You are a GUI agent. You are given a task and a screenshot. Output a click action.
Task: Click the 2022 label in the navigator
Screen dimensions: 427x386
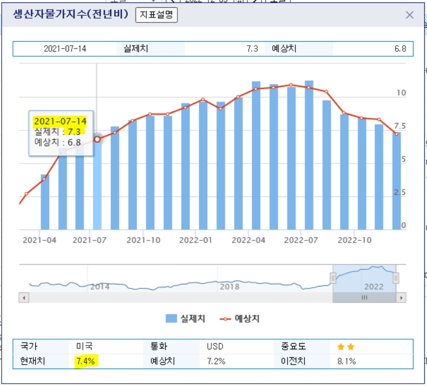click(374, 287)
